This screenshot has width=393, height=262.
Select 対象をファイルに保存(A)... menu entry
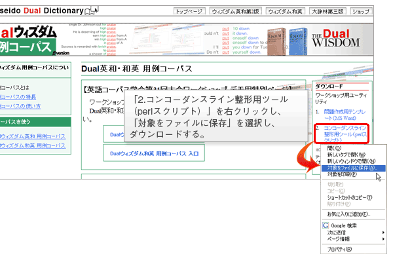[354, 168]
